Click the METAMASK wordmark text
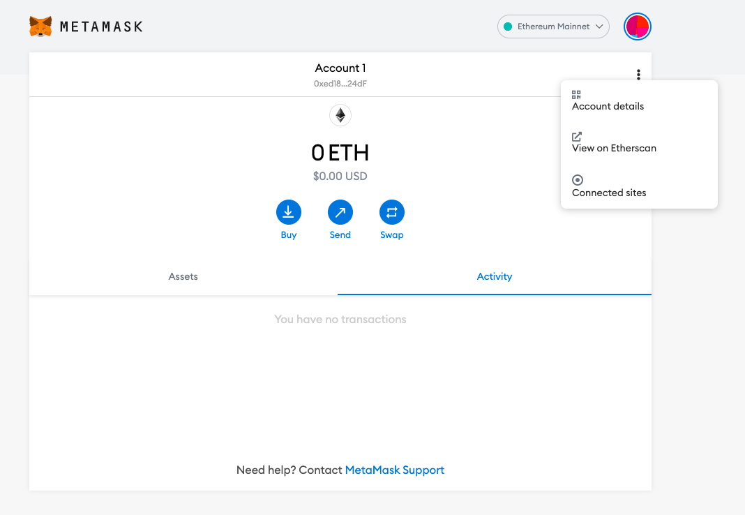This screenshot has width=745, height=515. tap(101, 27)
